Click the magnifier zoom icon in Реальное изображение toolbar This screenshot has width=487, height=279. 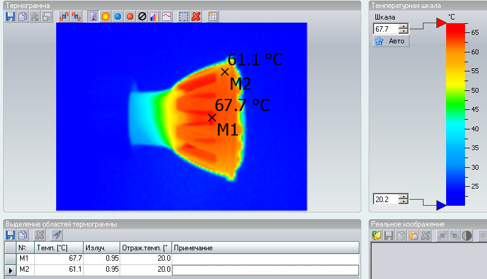483,236
